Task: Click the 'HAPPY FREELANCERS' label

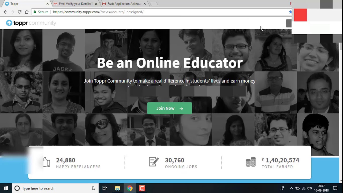Action: (x=78, y=167)
